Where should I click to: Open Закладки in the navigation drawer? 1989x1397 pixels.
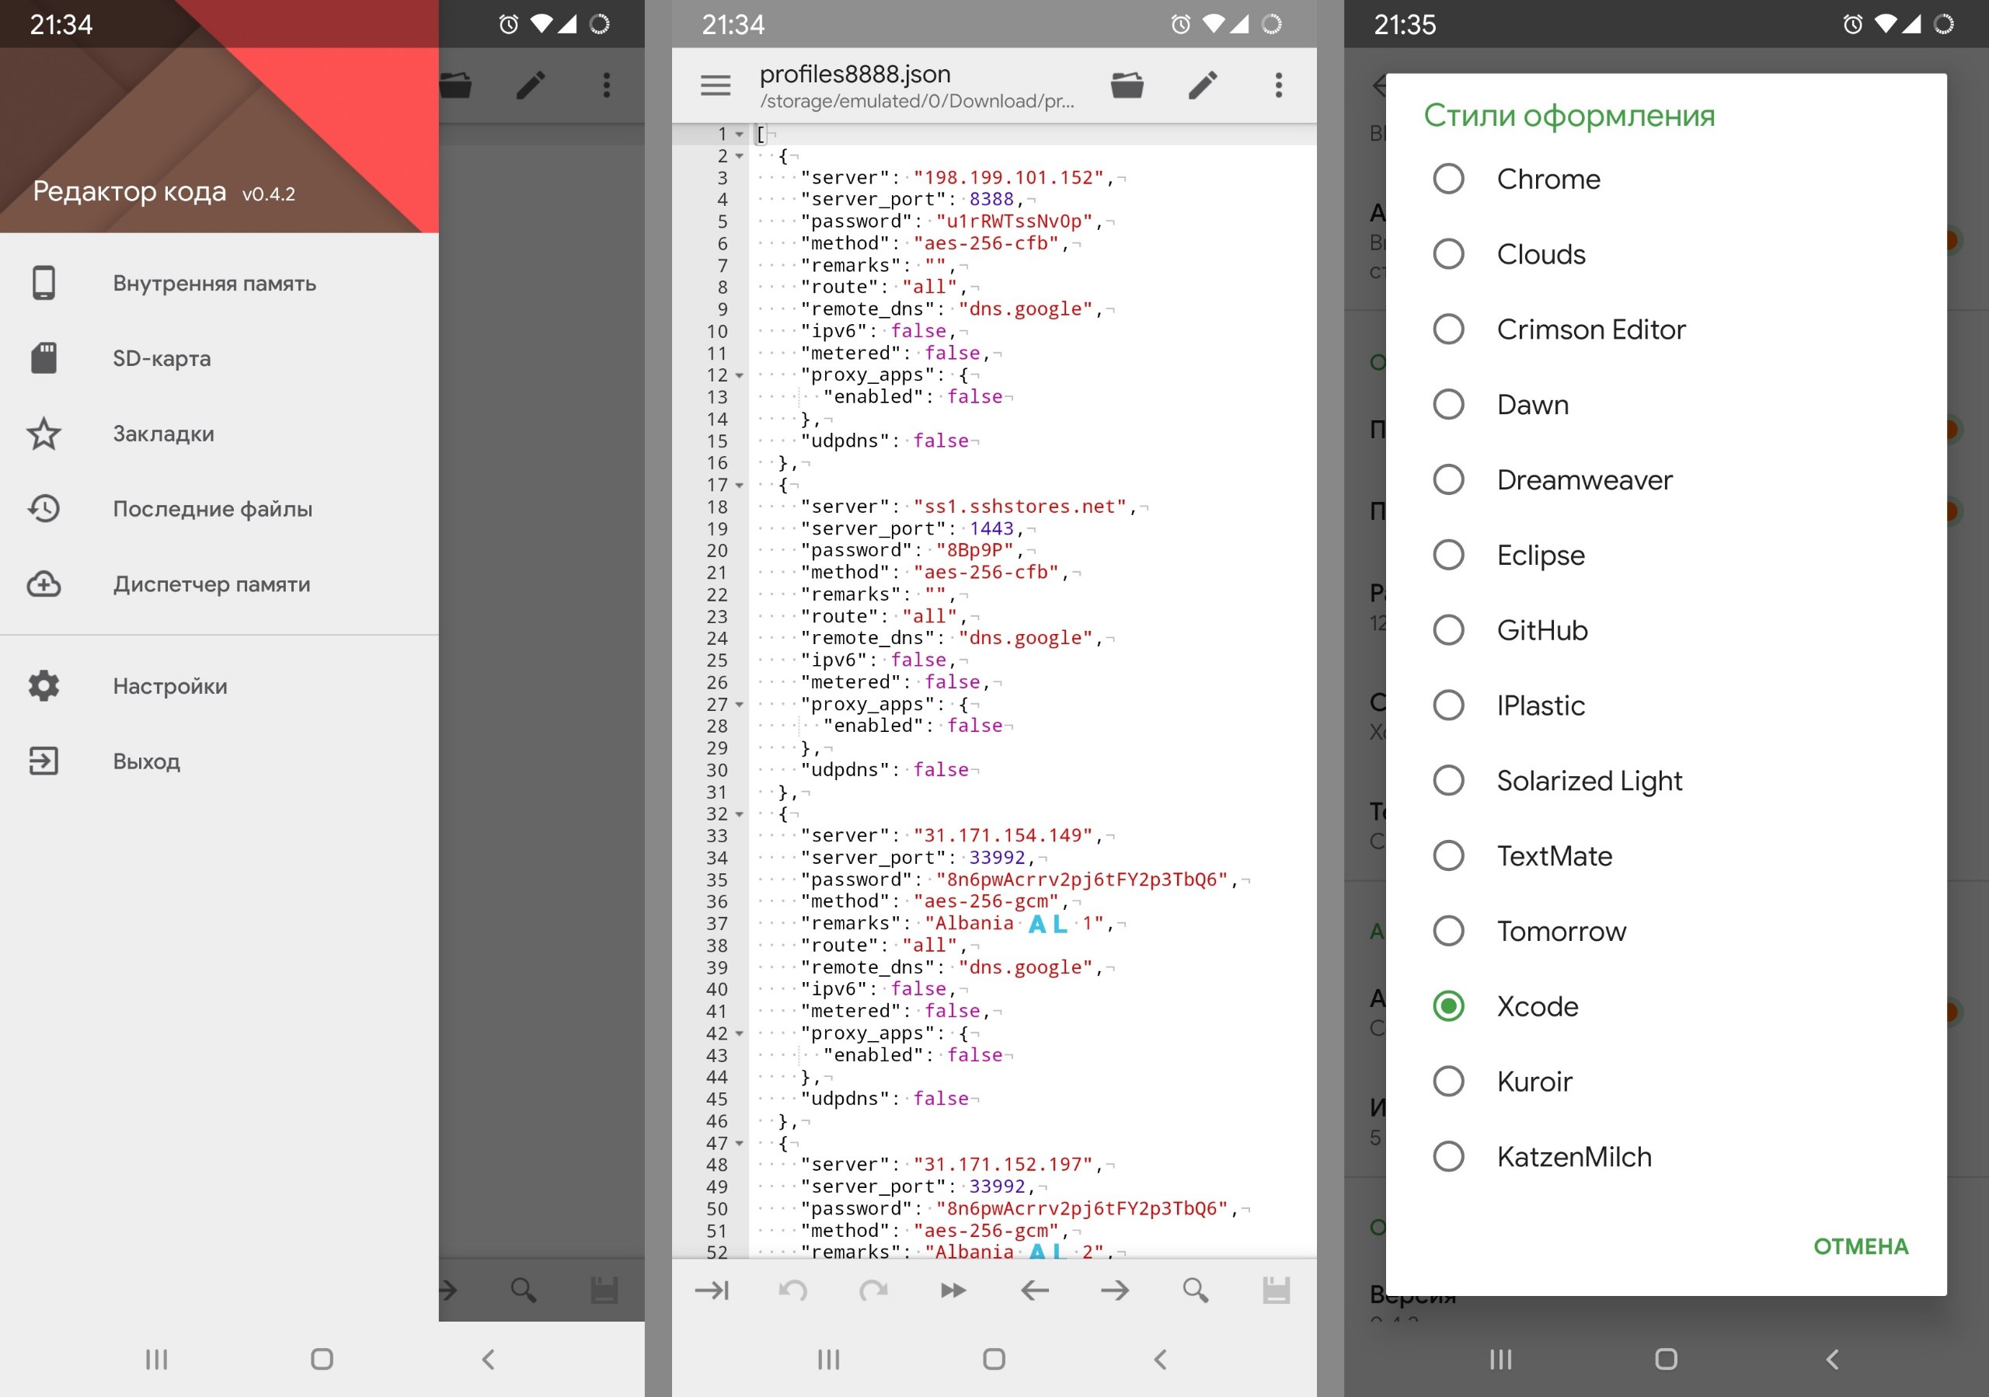pyautogui.click(x=163, y=434)
